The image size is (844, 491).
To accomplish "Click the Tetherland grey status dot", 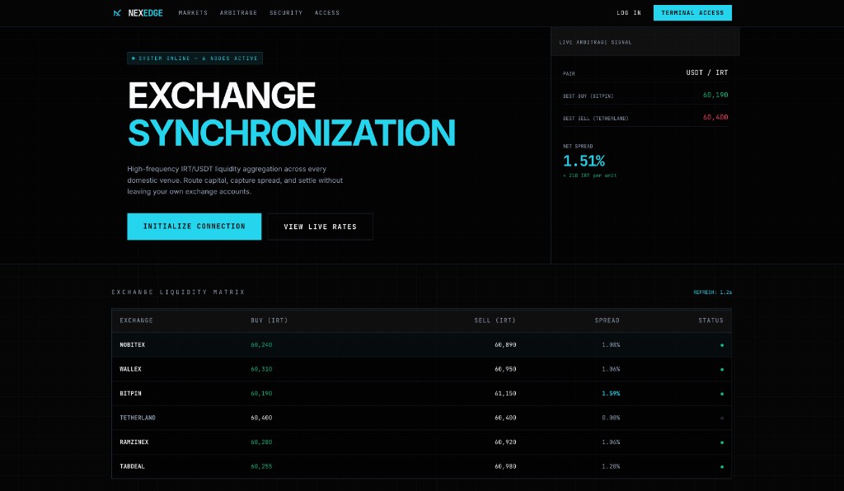I will [722, 418].
